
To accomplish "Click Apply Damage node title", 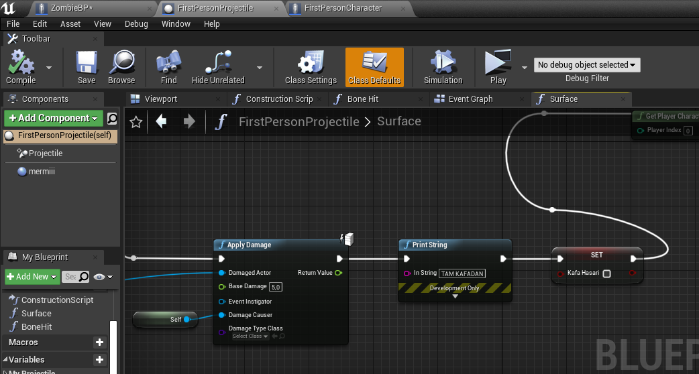I will point(249,245).
